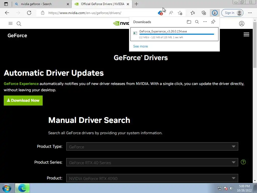Open Action Center flag tray icon
The image size is (257, 193).
(226, 188)
